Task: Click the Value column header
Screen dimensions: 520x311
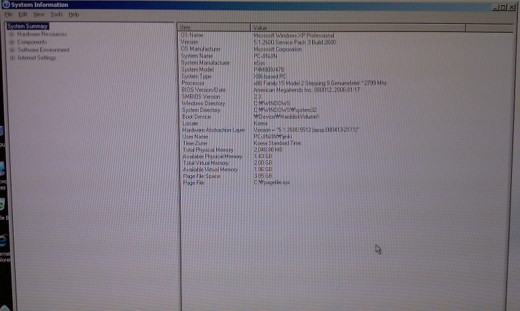Action: point(358,27)
